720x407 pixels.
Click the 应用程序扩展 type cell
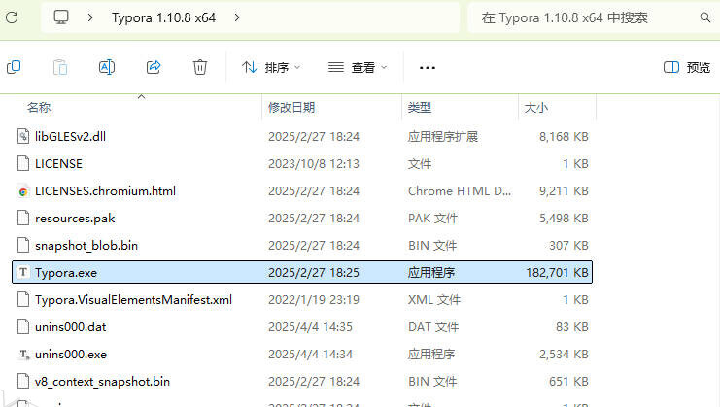click(x=443, y=136)
